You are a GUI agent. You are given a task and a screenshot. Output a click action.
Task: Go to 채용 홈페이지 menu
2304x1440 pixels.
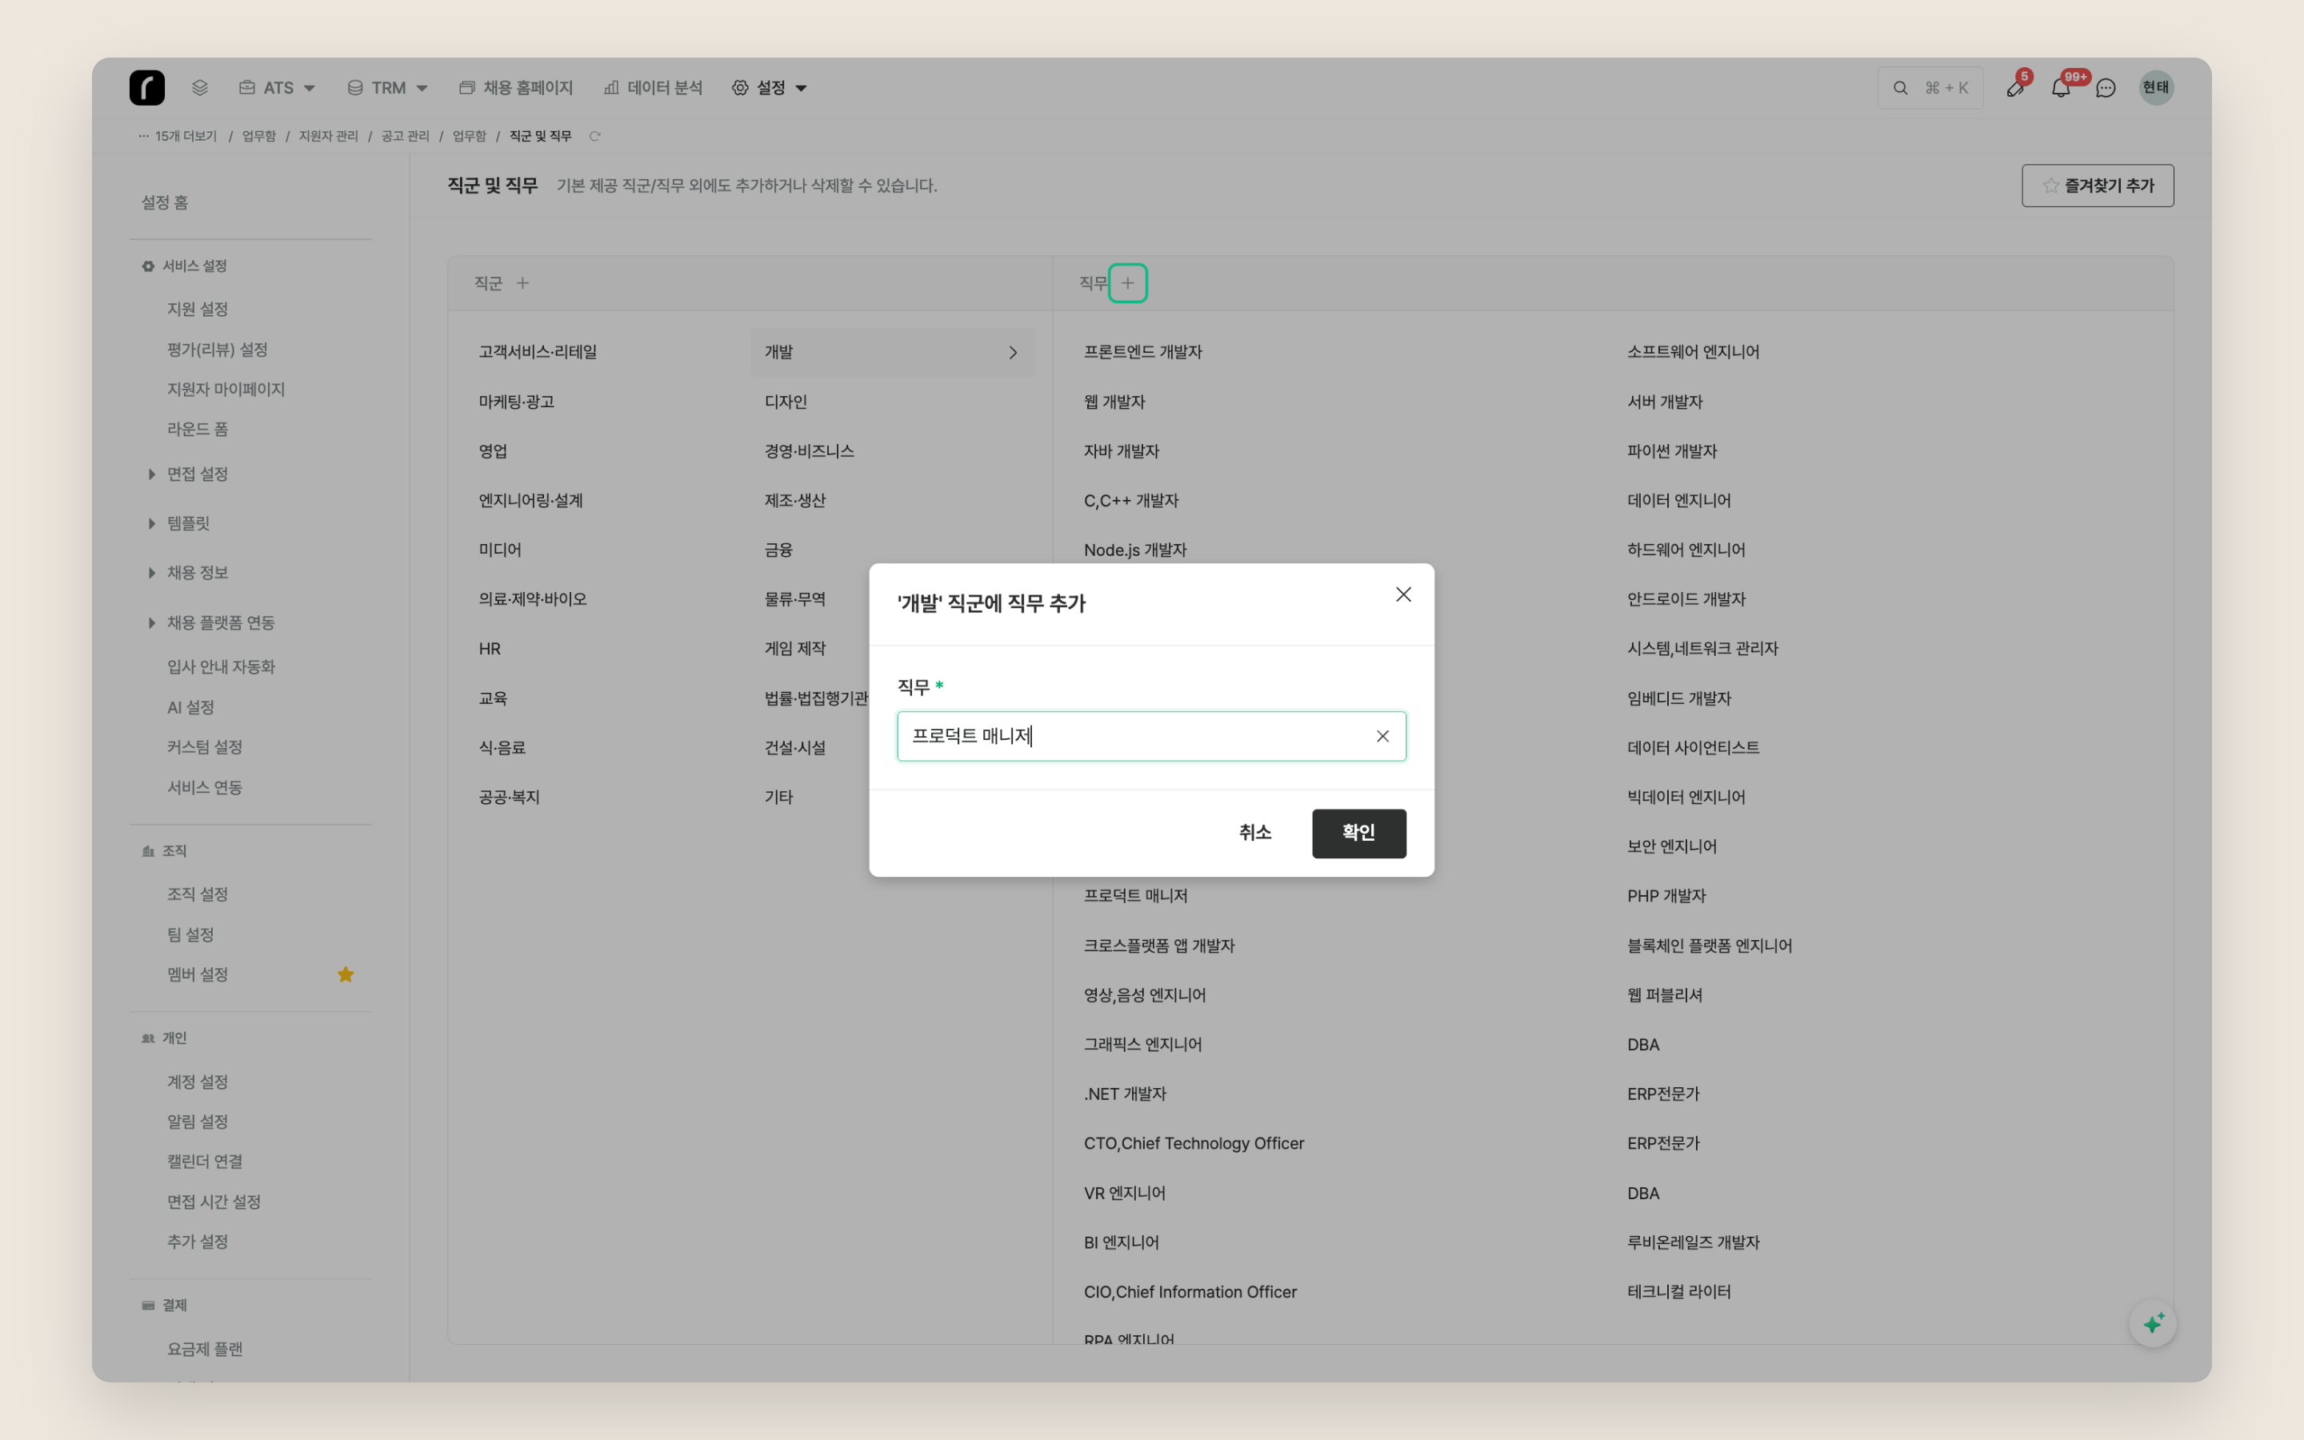tap(516, 88)
